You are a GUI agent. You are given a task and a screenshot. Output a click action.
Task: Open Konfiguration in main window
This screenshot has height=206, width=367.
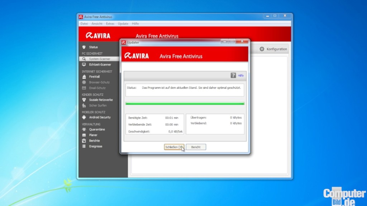[273, 49]
